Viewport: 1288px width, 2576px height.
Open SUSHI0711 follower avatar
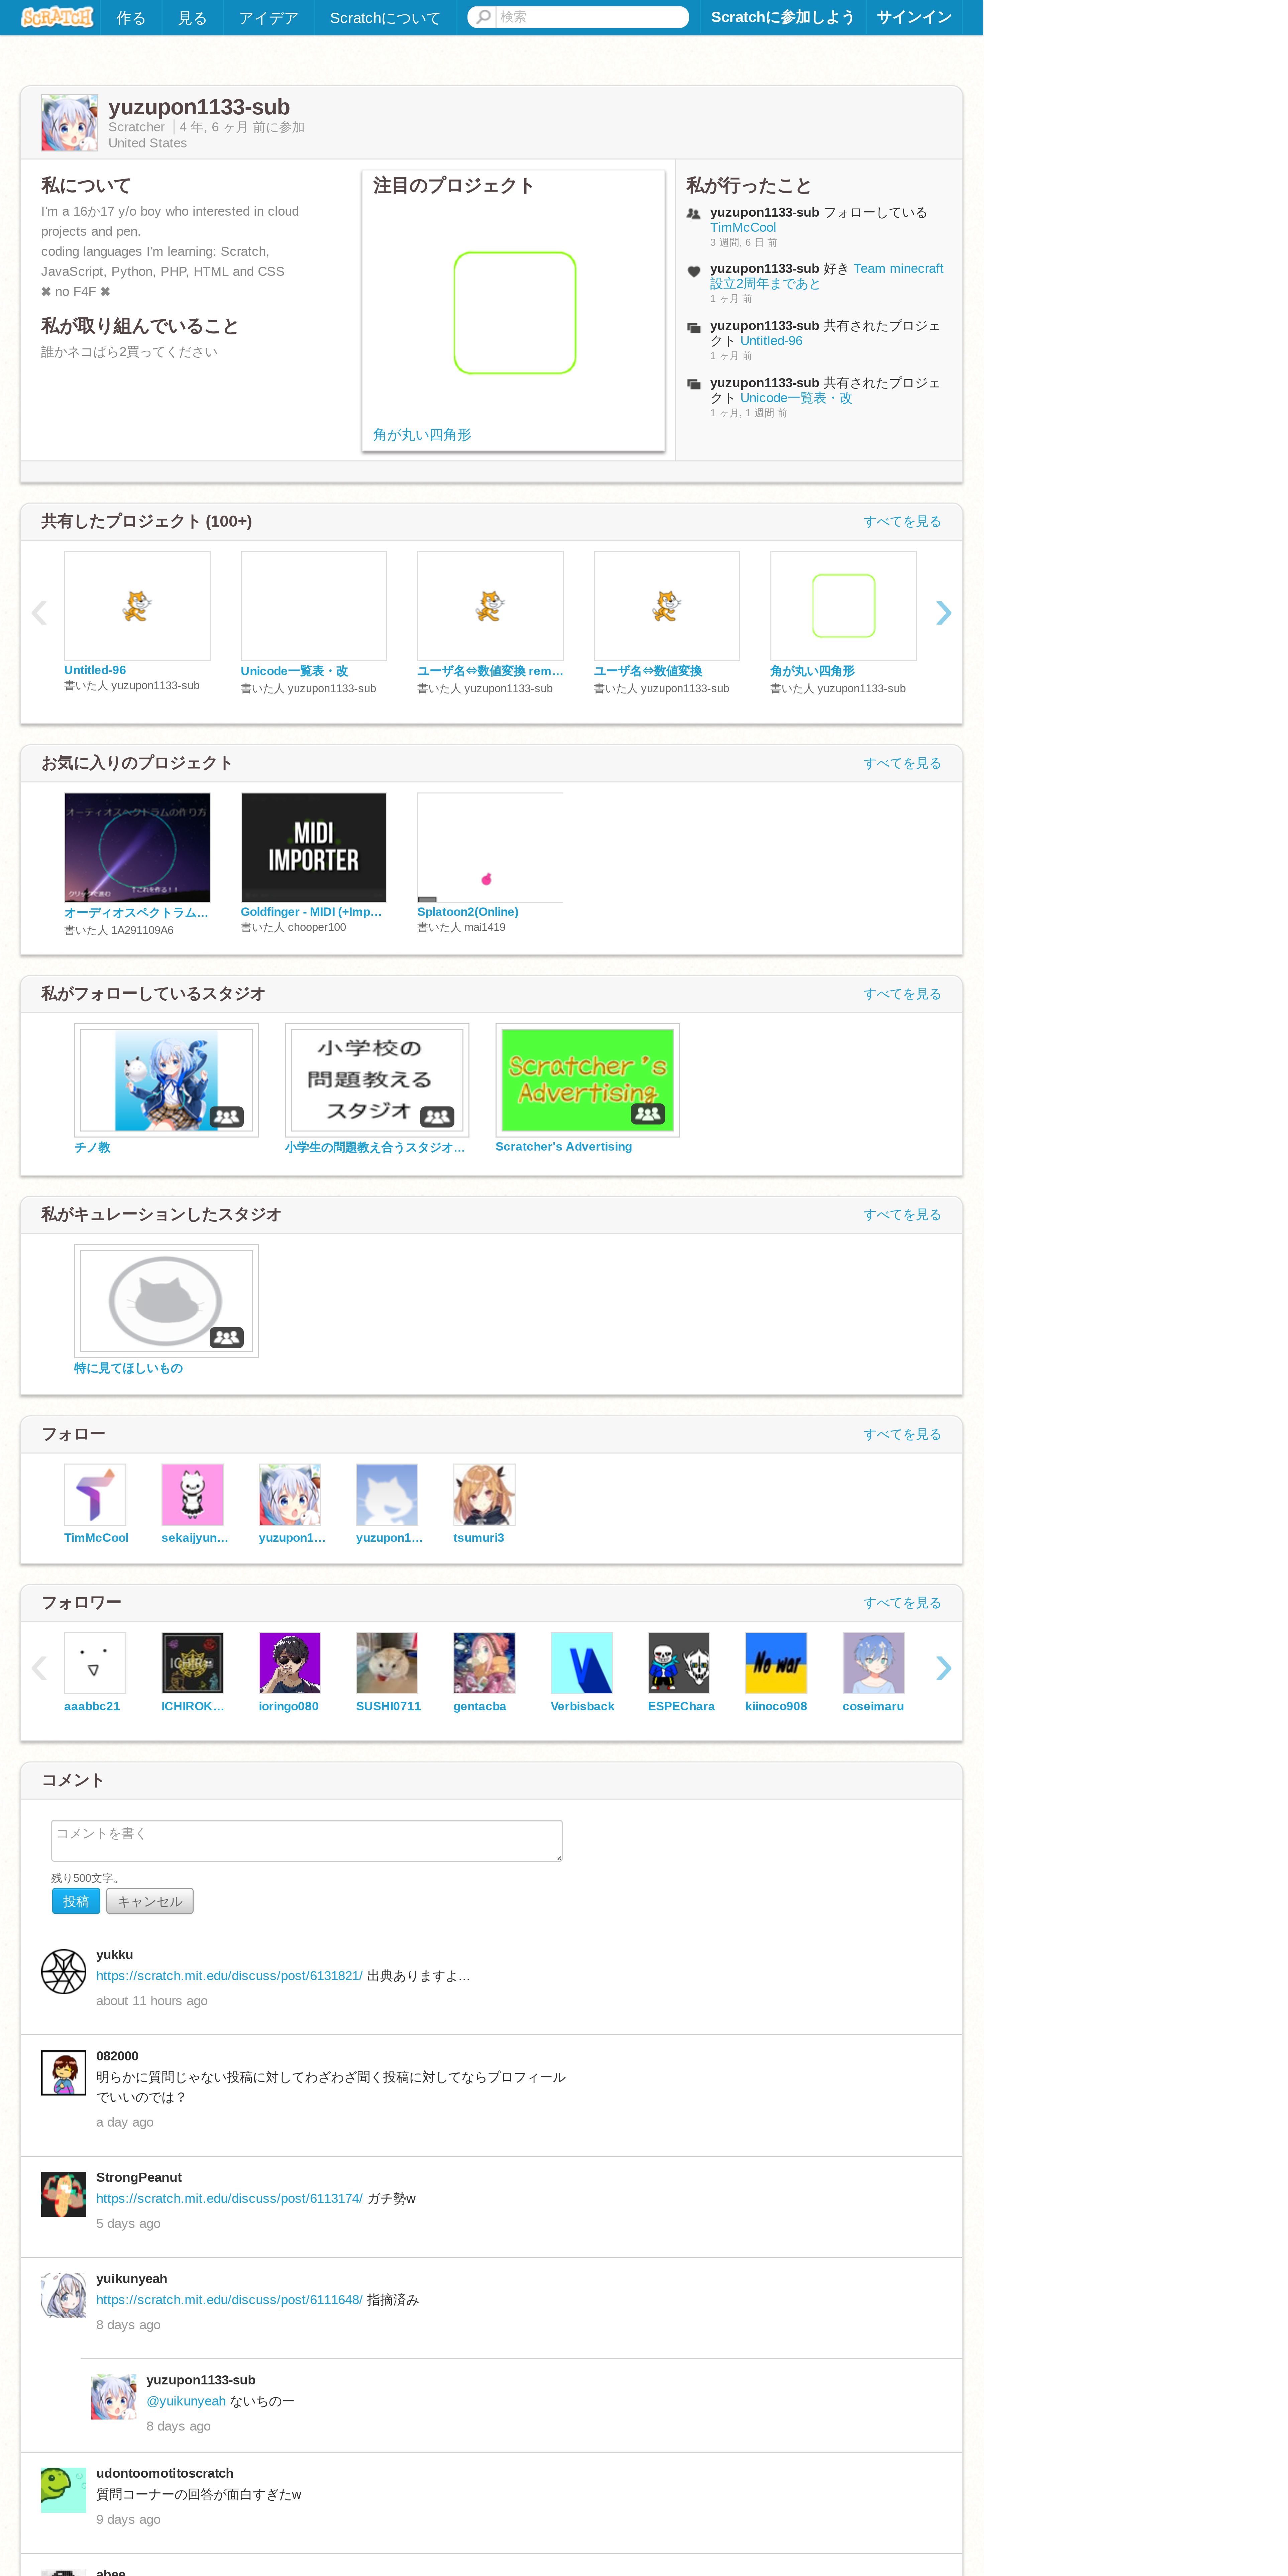click(387, 1663)
